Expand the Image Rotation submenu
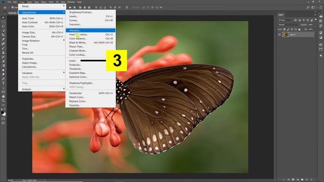 pyautogui.click(x=42, y=40)
